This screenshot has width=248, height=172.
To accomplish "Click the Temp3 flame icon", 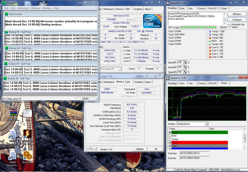I will click(211, 38).
